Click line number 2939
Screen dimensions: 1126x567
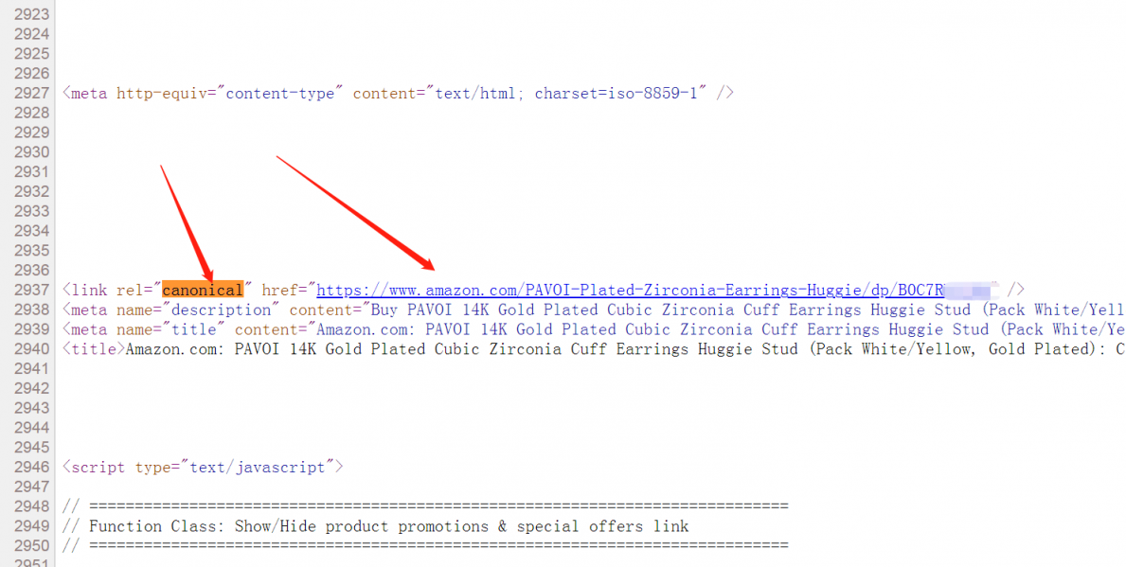(31, 329)
